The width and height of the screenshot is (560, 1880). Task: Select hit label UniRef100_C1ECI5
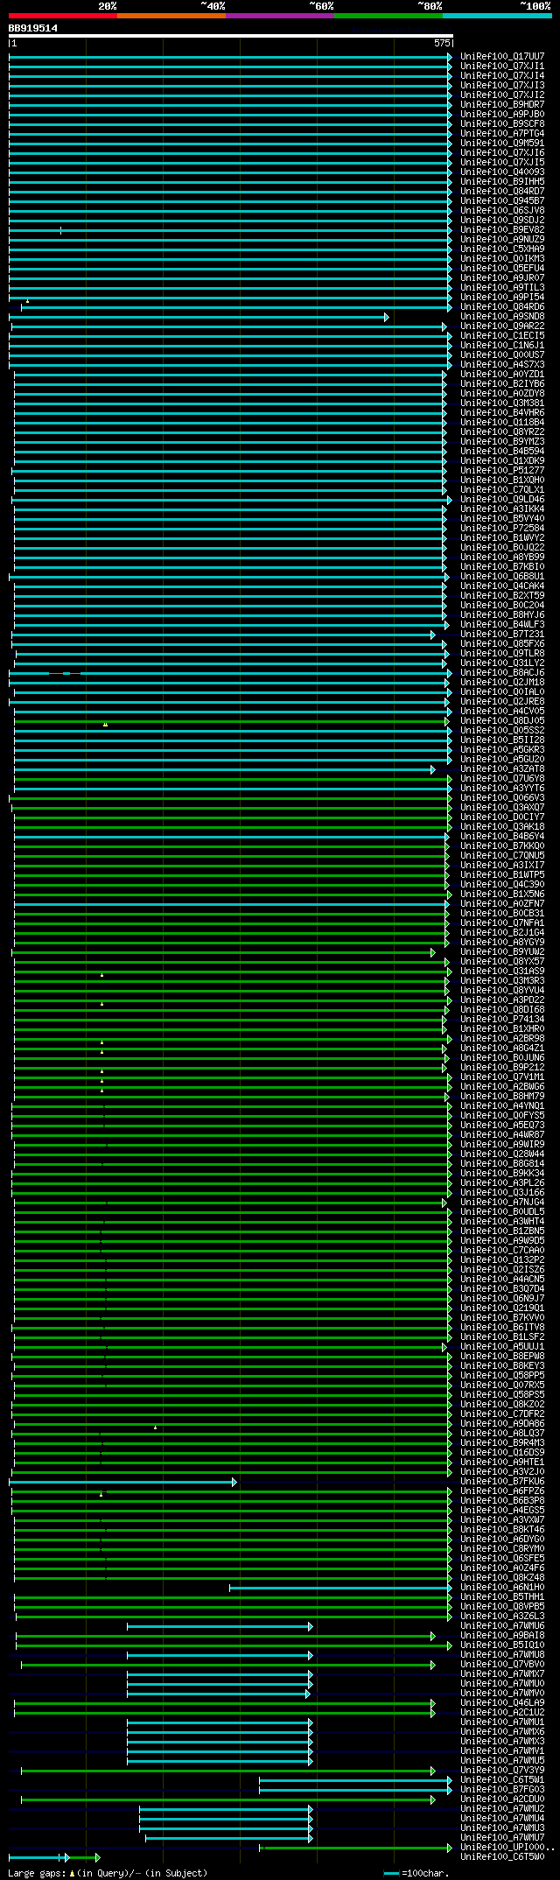click(502, 335)
